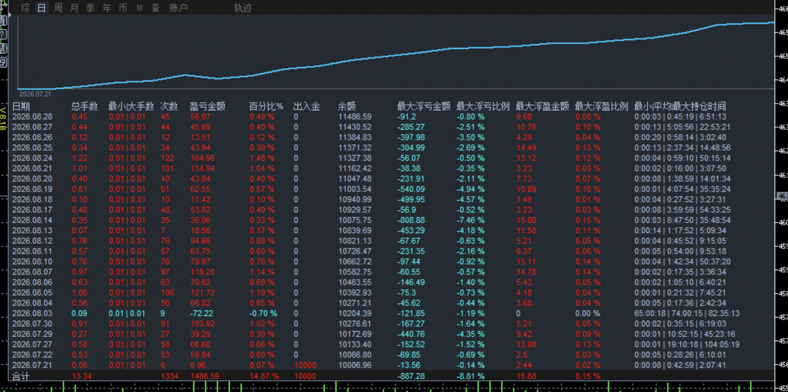Select the 年 yearly tab
The width and height of the screenshot is (788, 392).
click(107, 8)
